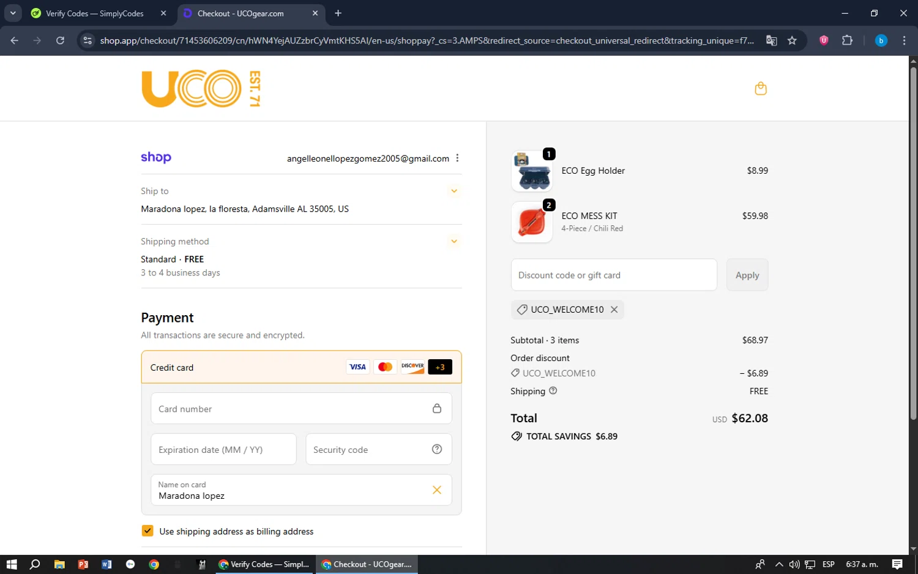This screenshot has height=574, width=918.
Task: Close the Checkout - UCOgear.com tab
Action: coord(315,13)
